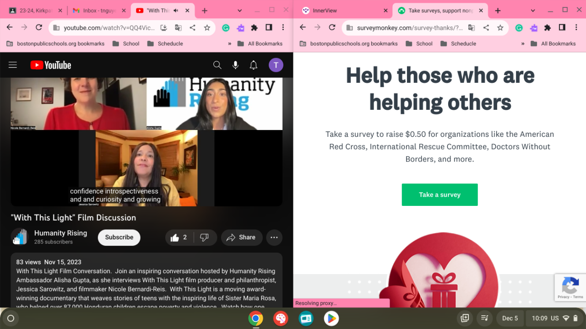Open purple T account avatar
Viewport: 586px width, 329px height.
tap(276, 65)
